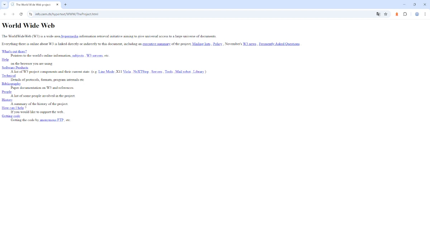Follow the Mailing lists link

pyautogui.click(x=201, y=44)
